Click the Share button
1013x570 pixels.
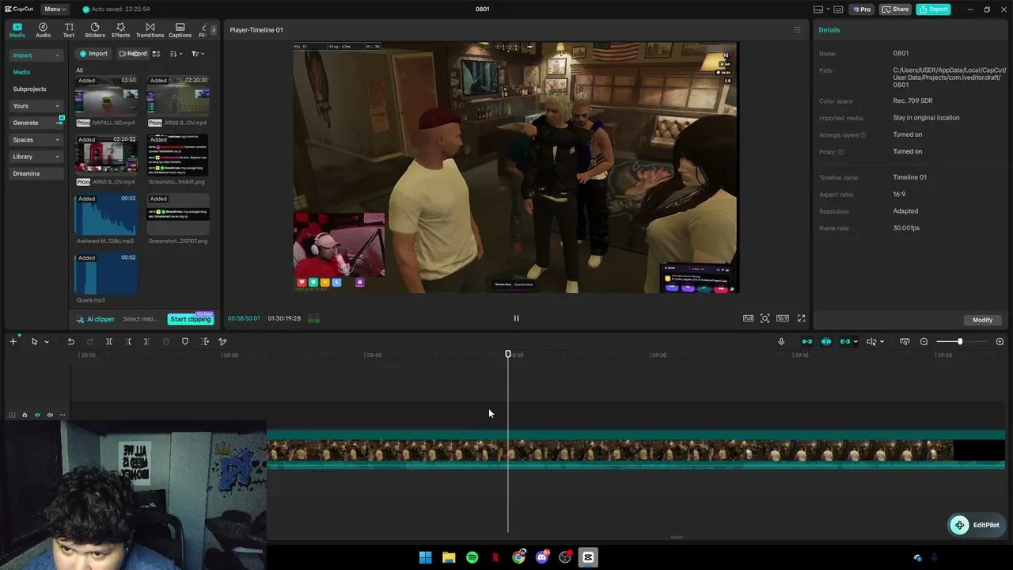click(895, 9)
